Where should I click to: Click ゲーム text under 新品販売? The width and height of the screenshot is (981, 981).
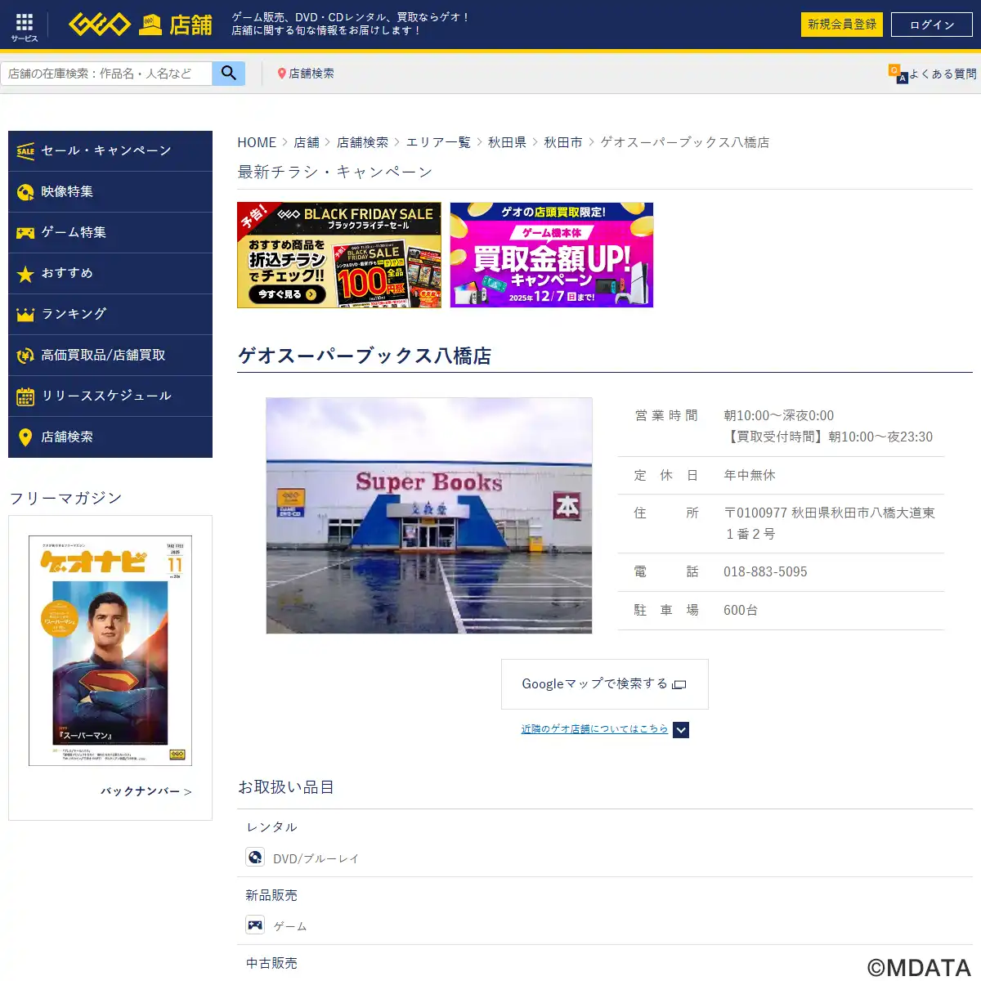click(290, 926)
